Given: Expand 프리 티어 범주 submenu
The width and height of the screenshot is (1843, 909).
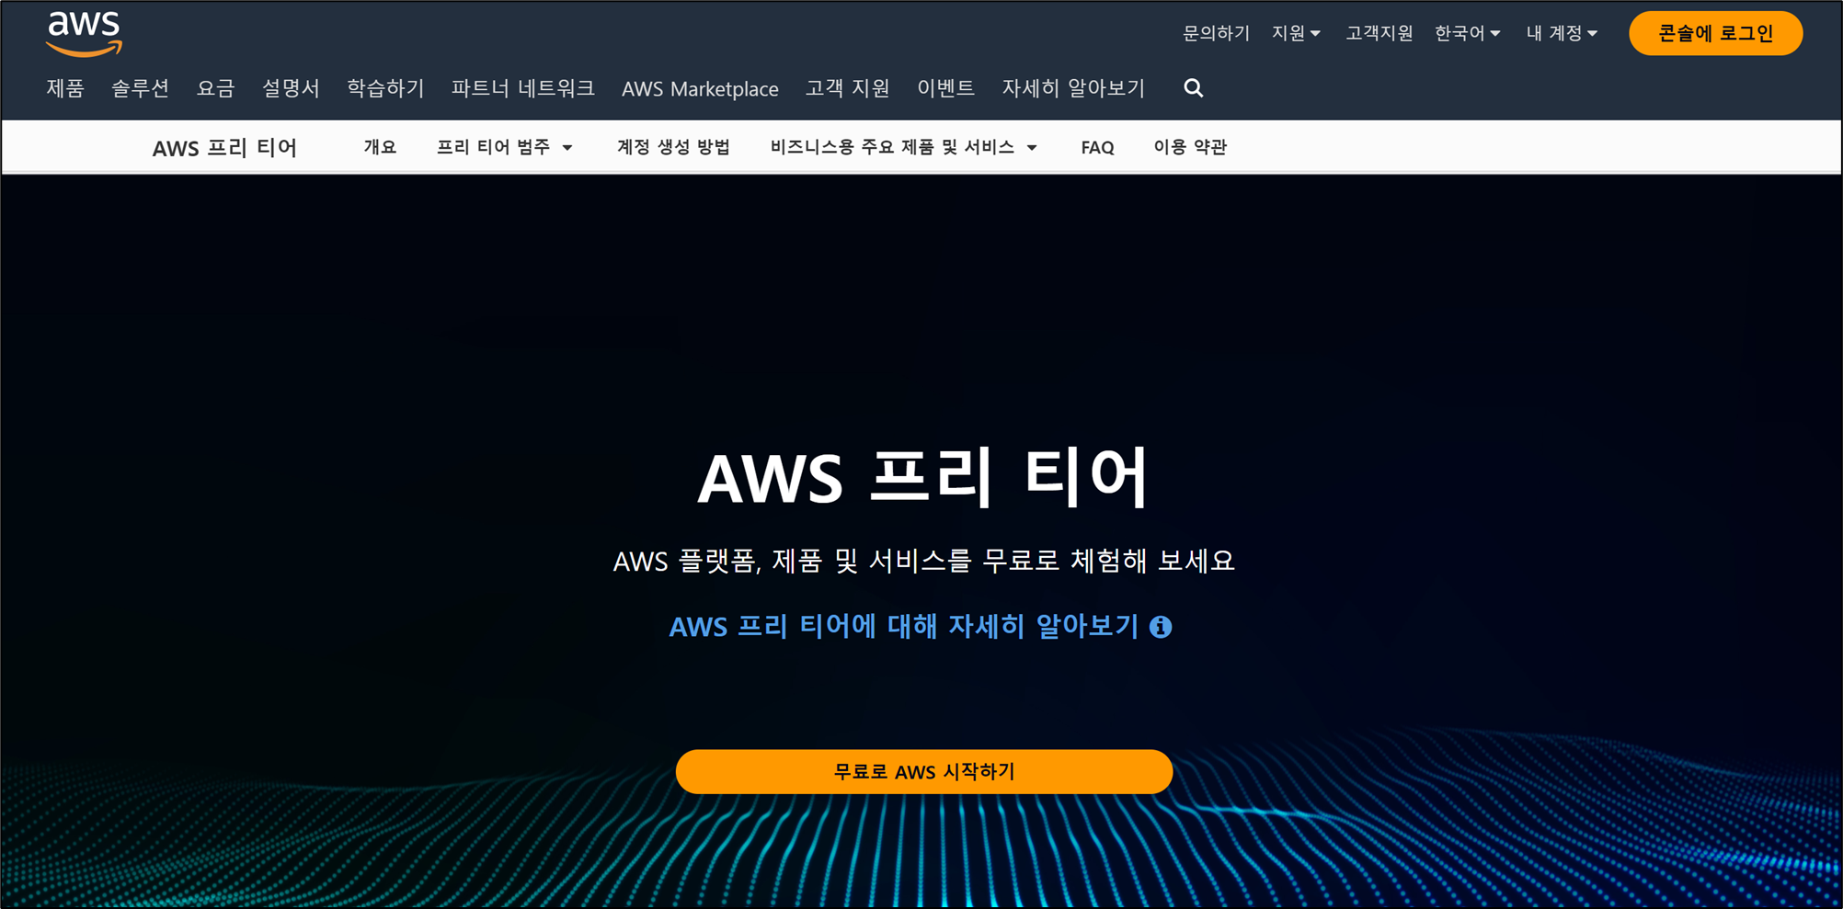Looking at the screenshot, I should point(505,147).
